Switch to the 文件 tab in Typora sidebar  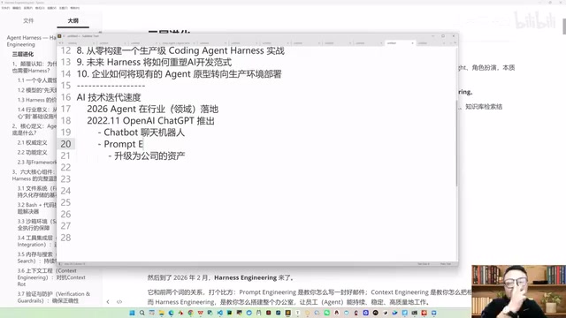click(28, 20)
